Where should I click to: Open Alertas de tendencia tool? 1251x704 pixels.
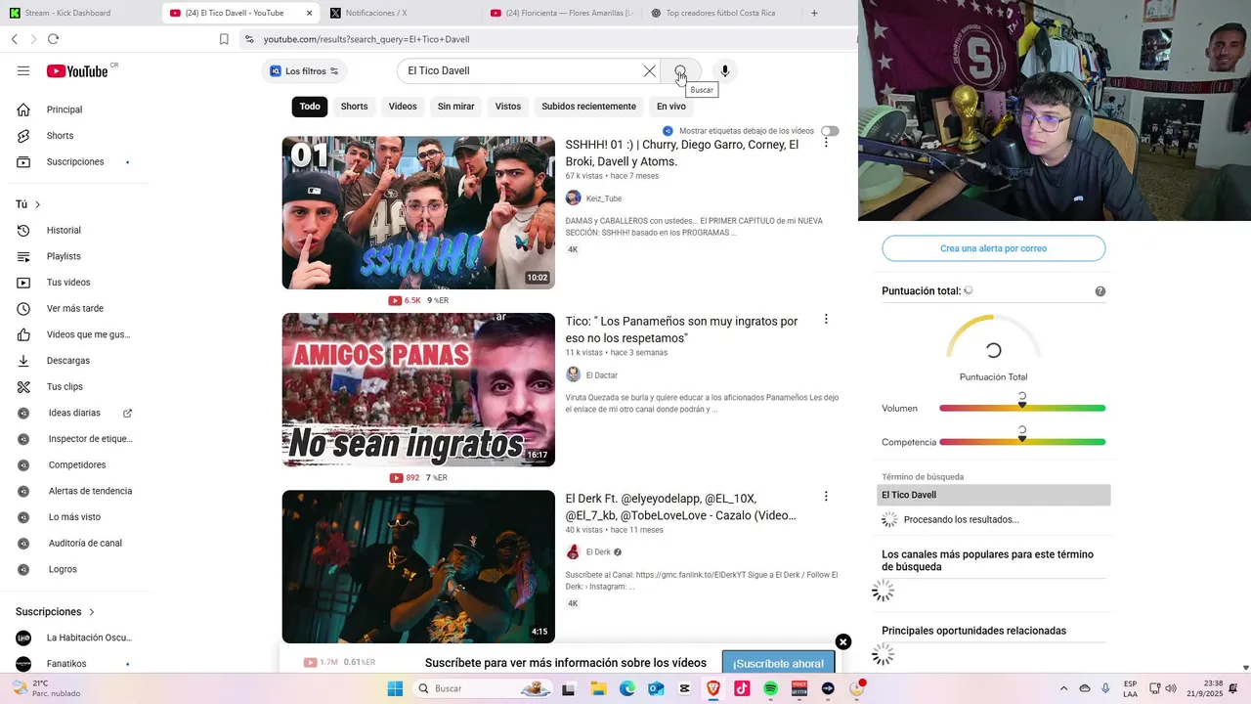90,491
